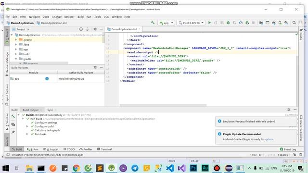Open Profiler tool window
This screenshot has width=308, height=173.
(86, 149)
